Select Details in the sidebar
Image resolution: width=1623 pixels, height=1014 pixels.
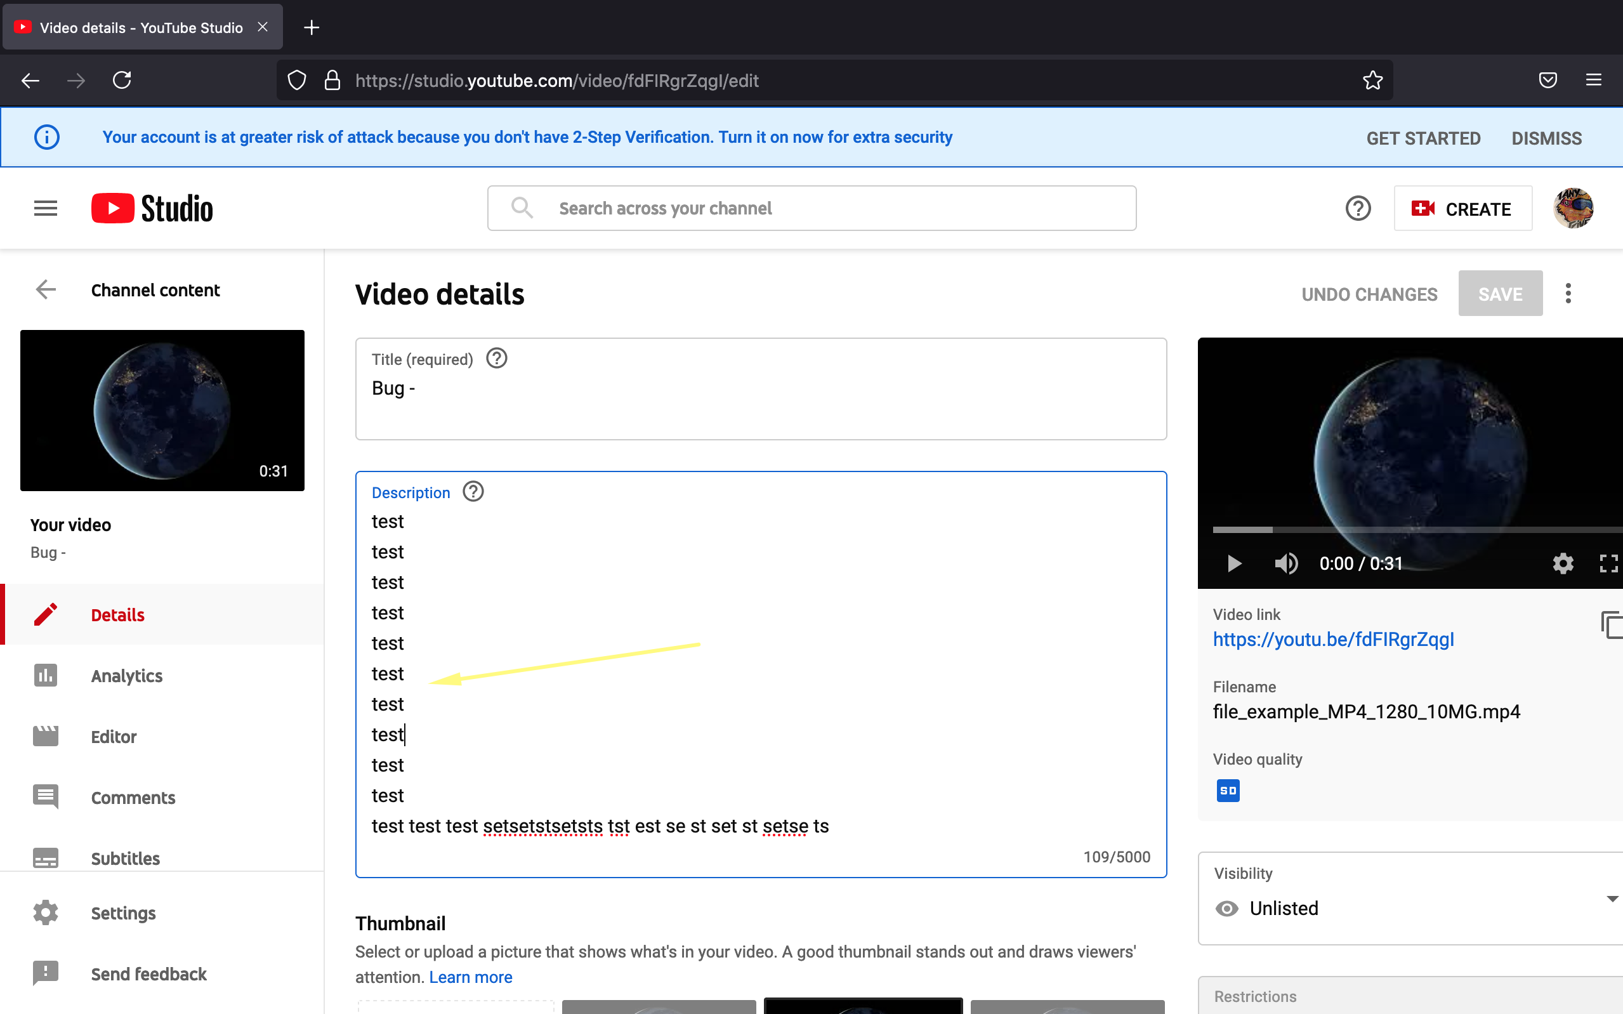[x=117, y=614]
